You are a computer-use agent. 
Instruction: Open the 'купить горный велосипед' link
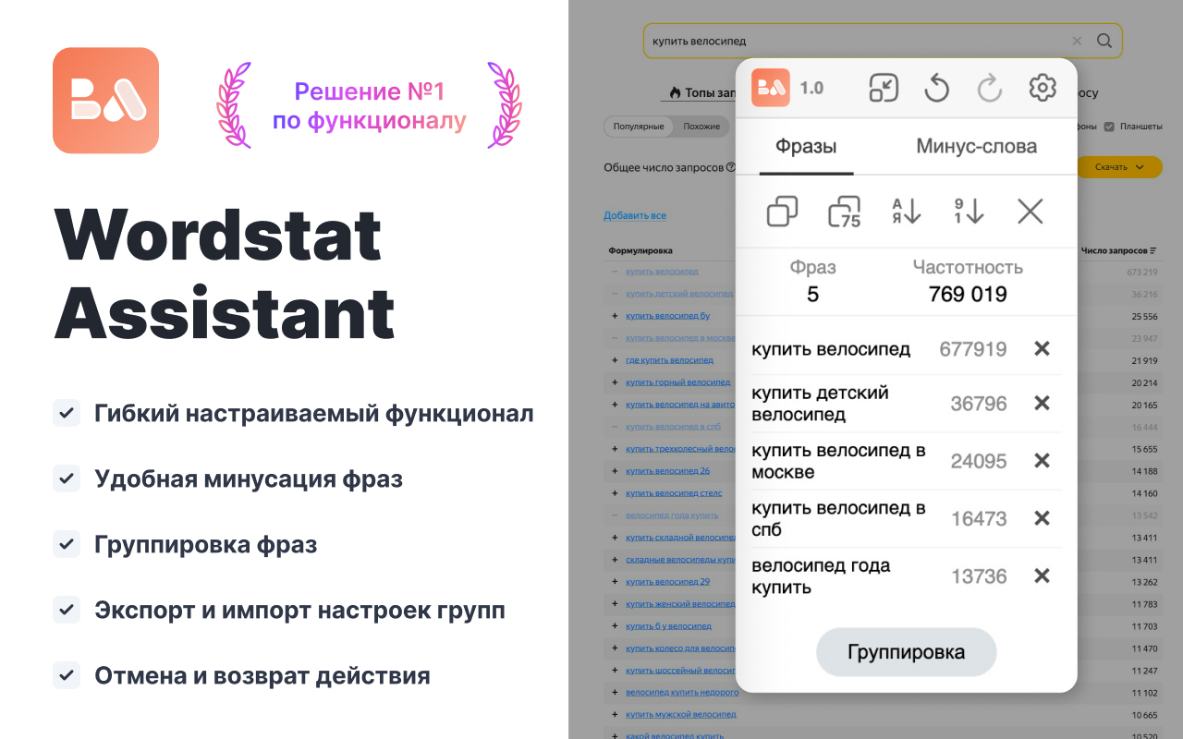[677, 382]
